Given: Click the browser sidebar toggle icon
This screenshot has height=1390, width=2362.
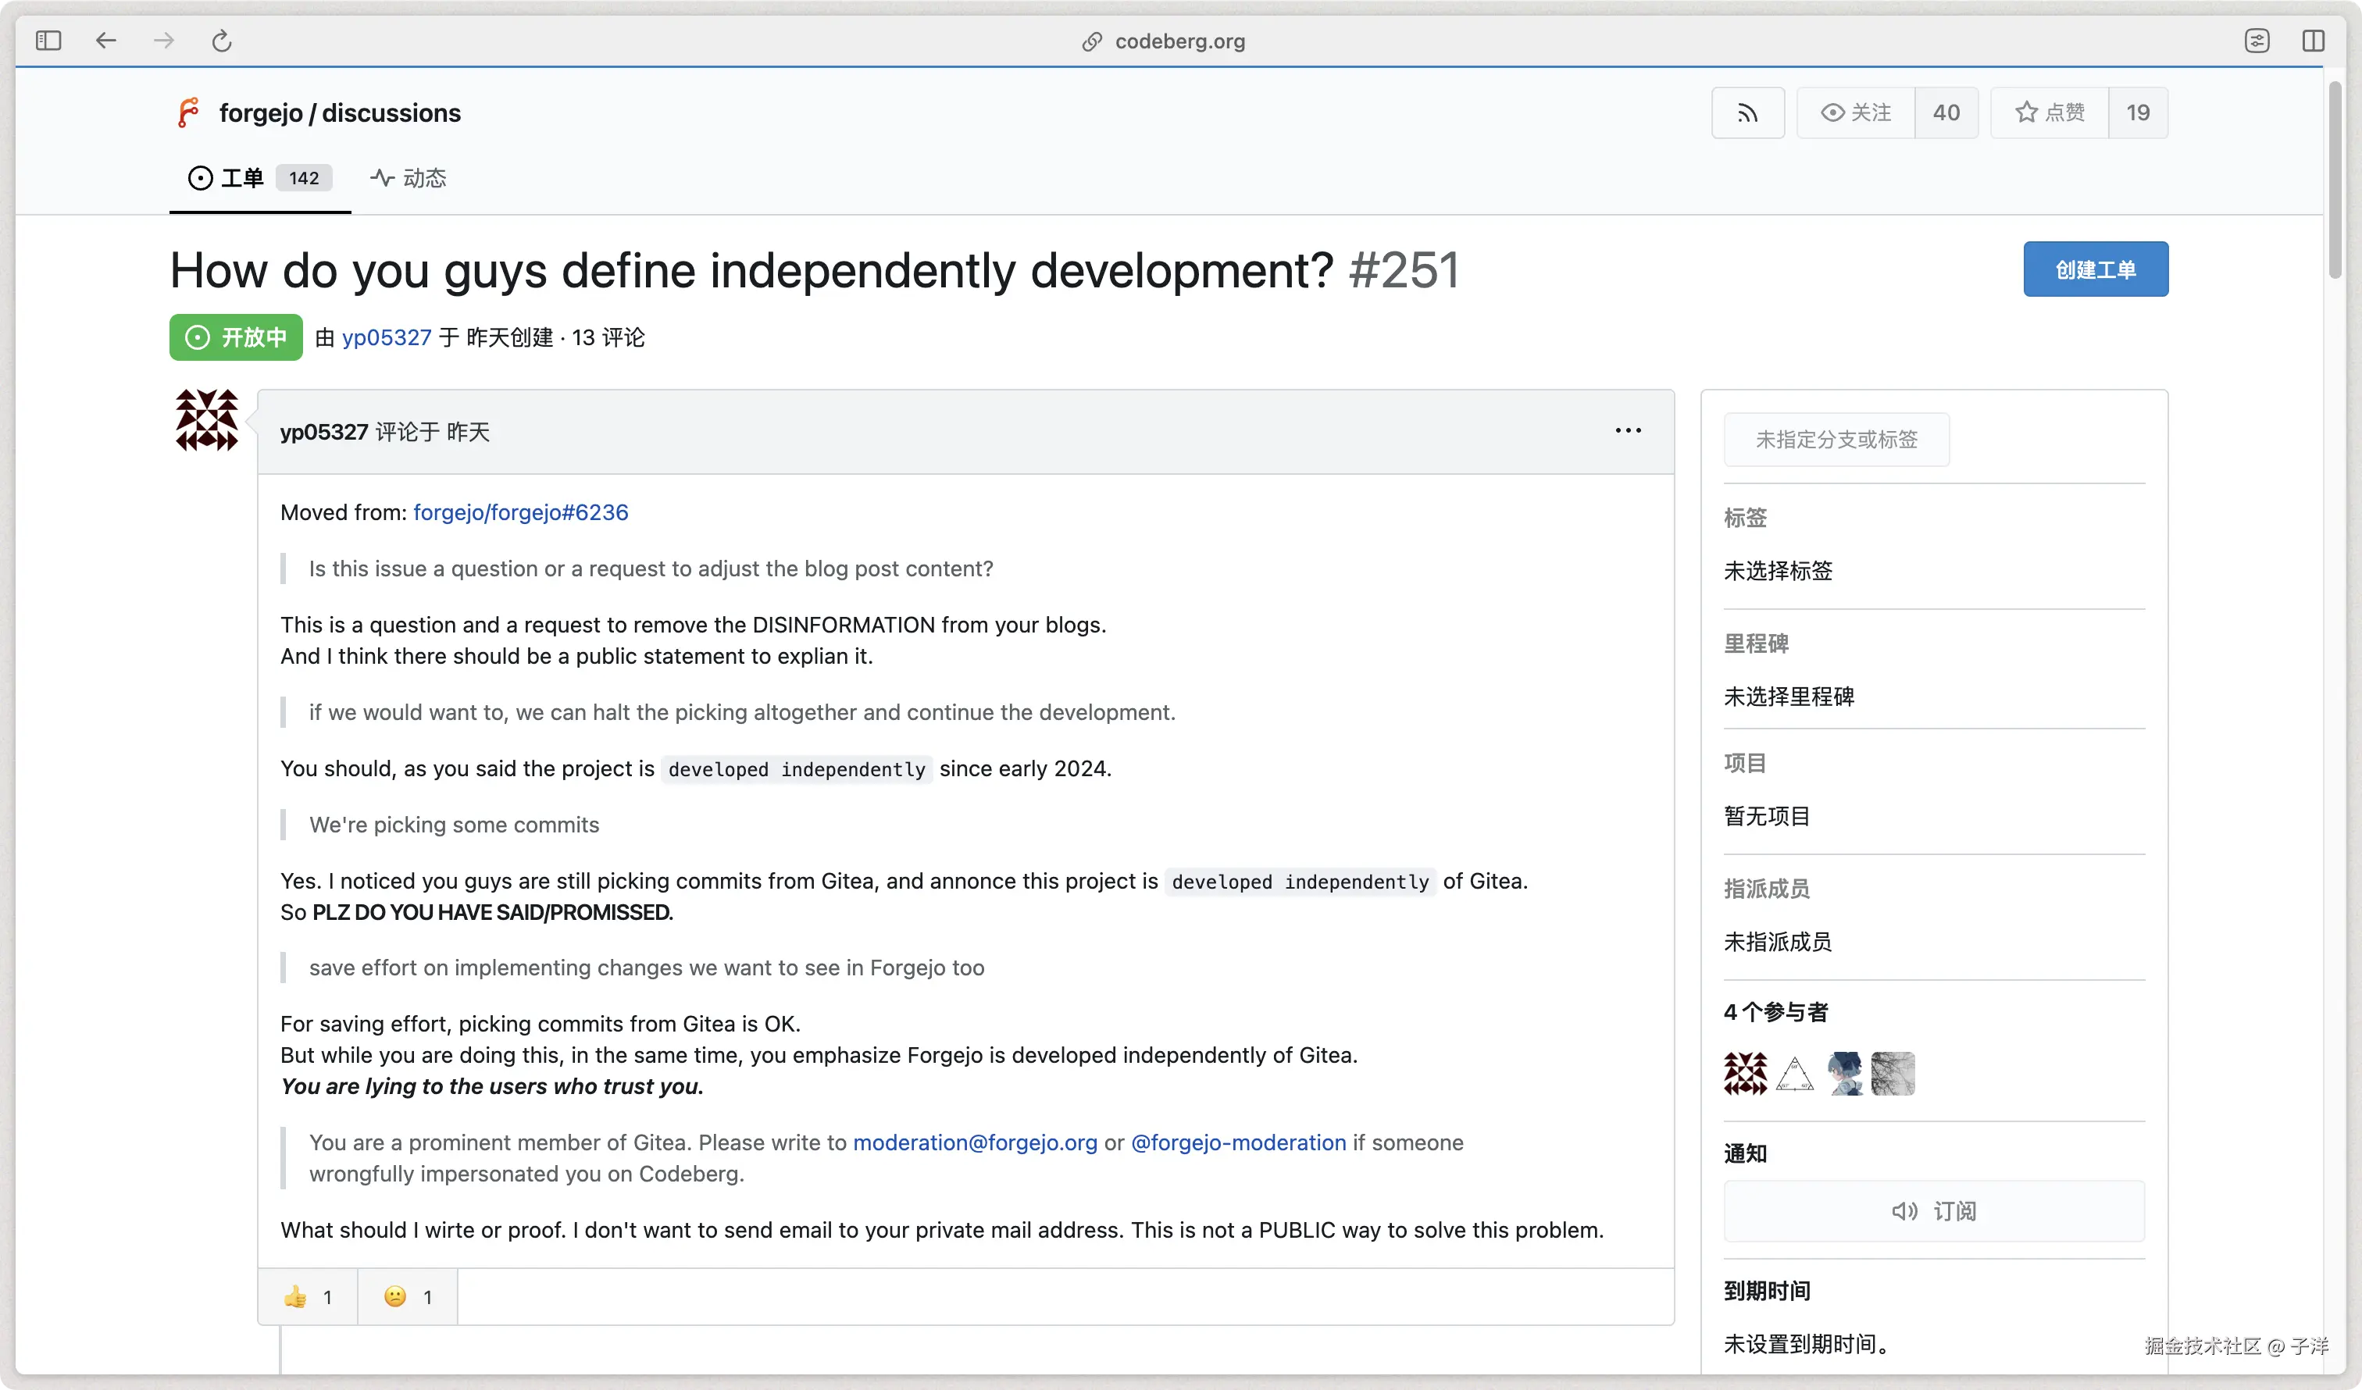Looking at the screenshot, I should (48, 41).
